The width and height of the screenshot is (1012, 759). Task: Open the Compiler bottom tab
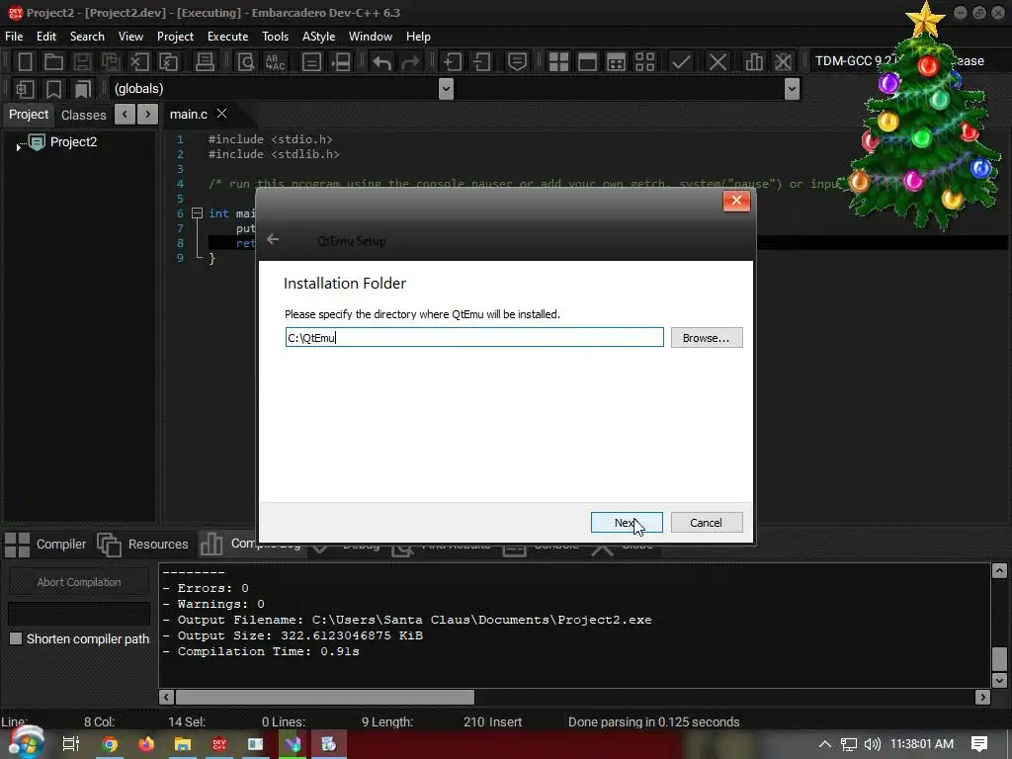coord(45,545)
